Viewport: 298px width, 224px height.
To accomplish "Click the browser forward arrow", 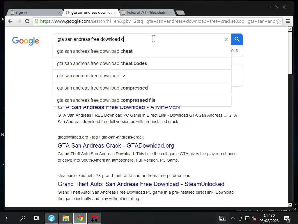I will pos(19,21).
